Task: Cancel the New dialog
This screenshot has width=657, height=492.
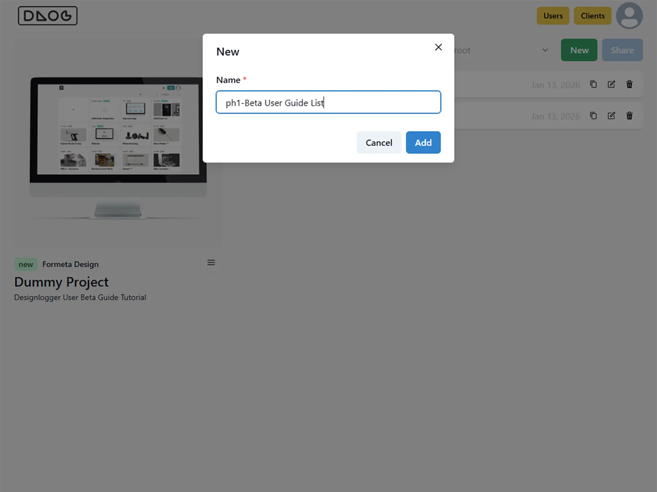Action: [x=379, y=142]
